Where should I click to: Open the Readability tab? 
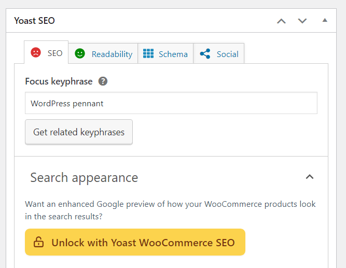tap(112, 54)
